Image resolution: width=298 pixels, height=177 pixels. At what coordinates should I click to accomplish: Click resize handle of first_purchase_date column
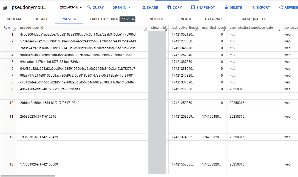(279, 30)
